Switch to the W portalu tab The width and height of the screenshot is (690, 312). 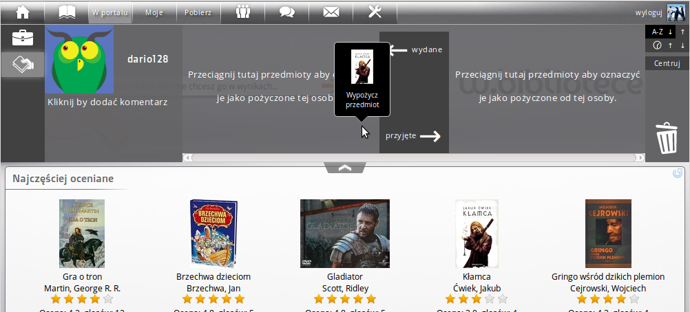coord(109,12)
